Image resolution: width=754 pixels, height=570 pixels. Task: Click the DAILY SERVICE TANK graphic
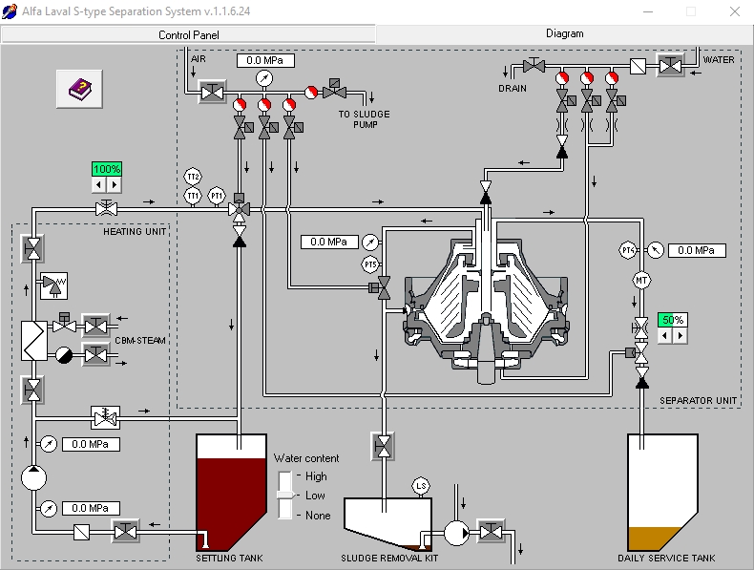pos(662,493)
